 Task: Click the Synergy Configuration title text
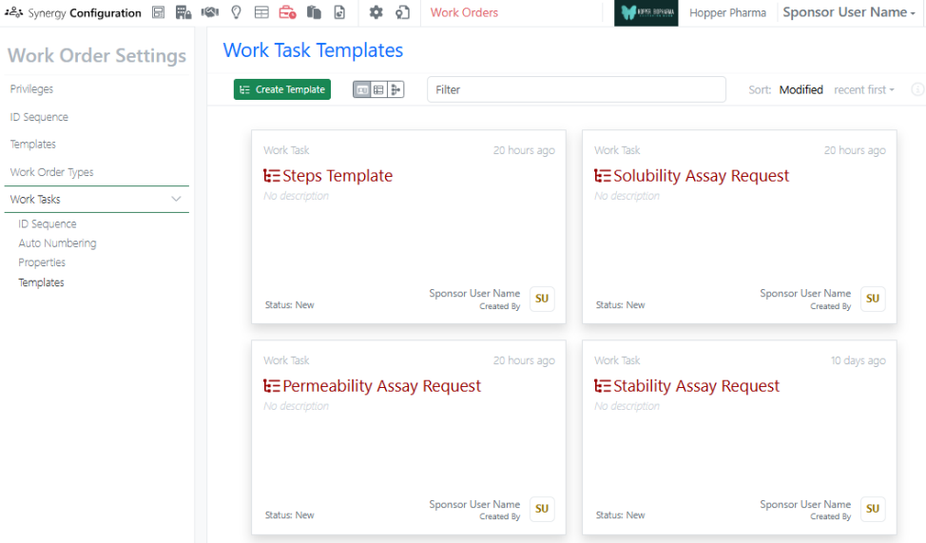(85, 13)
